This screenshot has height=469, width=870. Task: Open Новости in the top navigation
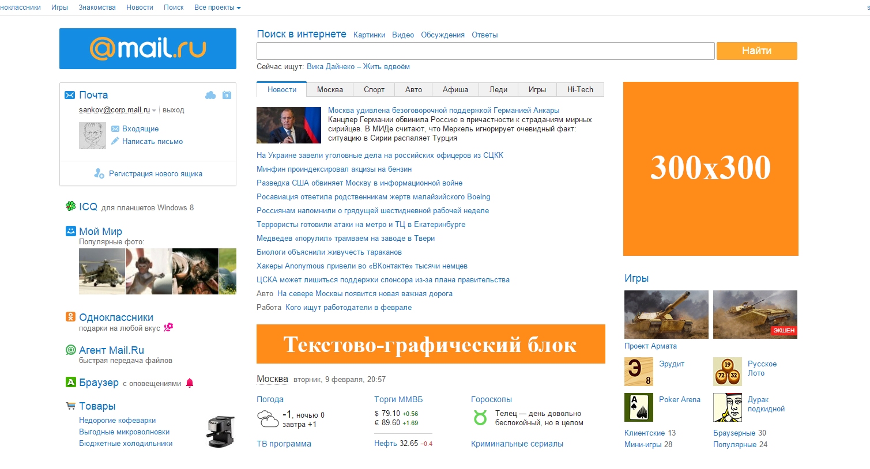coord(140,7)
